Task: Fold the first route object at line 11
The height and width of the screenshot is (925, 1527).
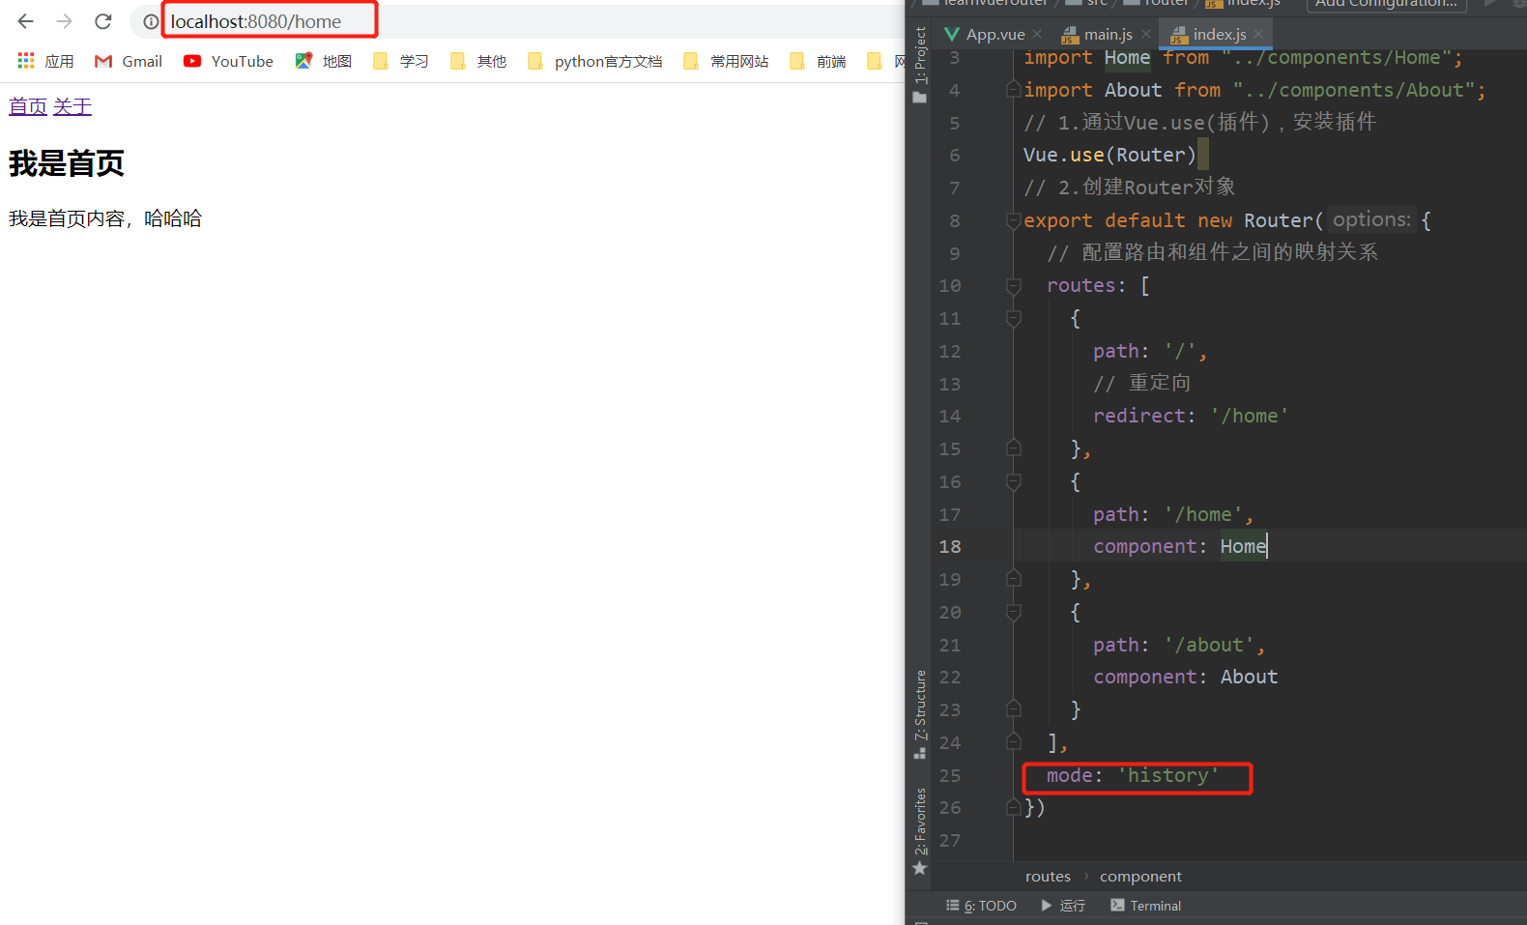Action: point(1014,319)
